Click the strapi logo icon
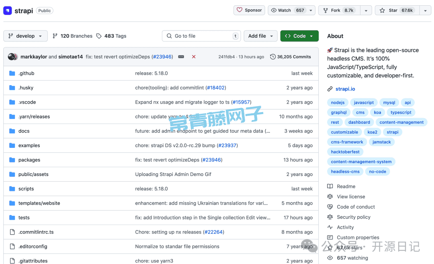 tap(8, 10)
